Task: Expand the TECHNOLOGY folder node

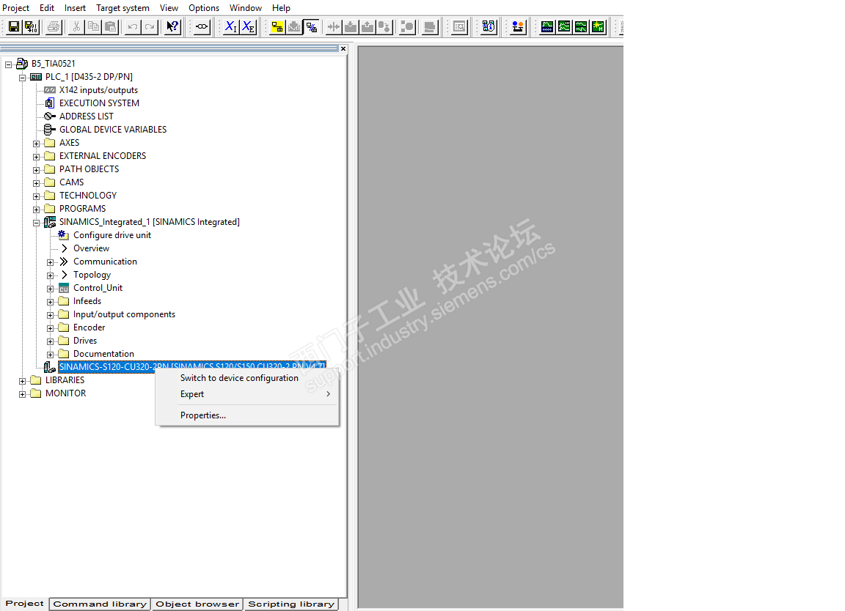Action: (x=36, y=196)
